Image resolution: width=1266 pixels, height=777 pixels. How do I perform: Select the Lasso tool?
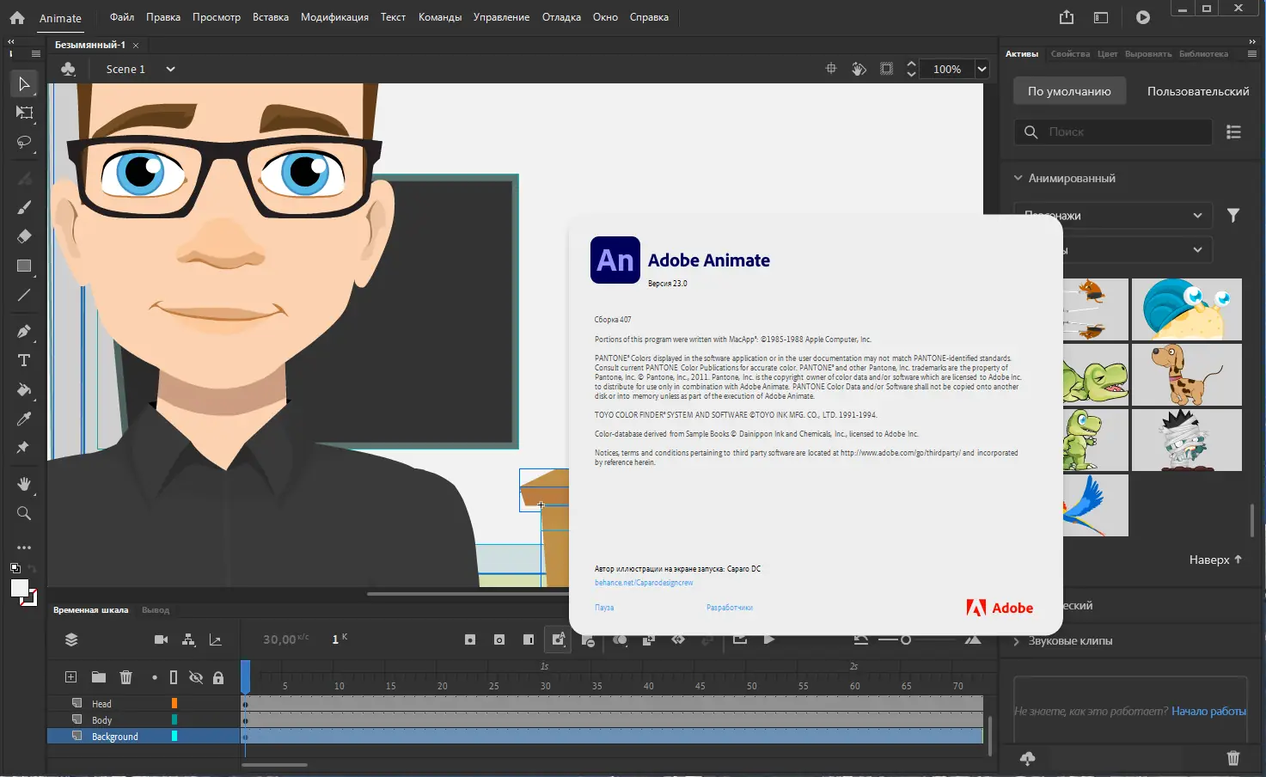(x=24, y=142)
